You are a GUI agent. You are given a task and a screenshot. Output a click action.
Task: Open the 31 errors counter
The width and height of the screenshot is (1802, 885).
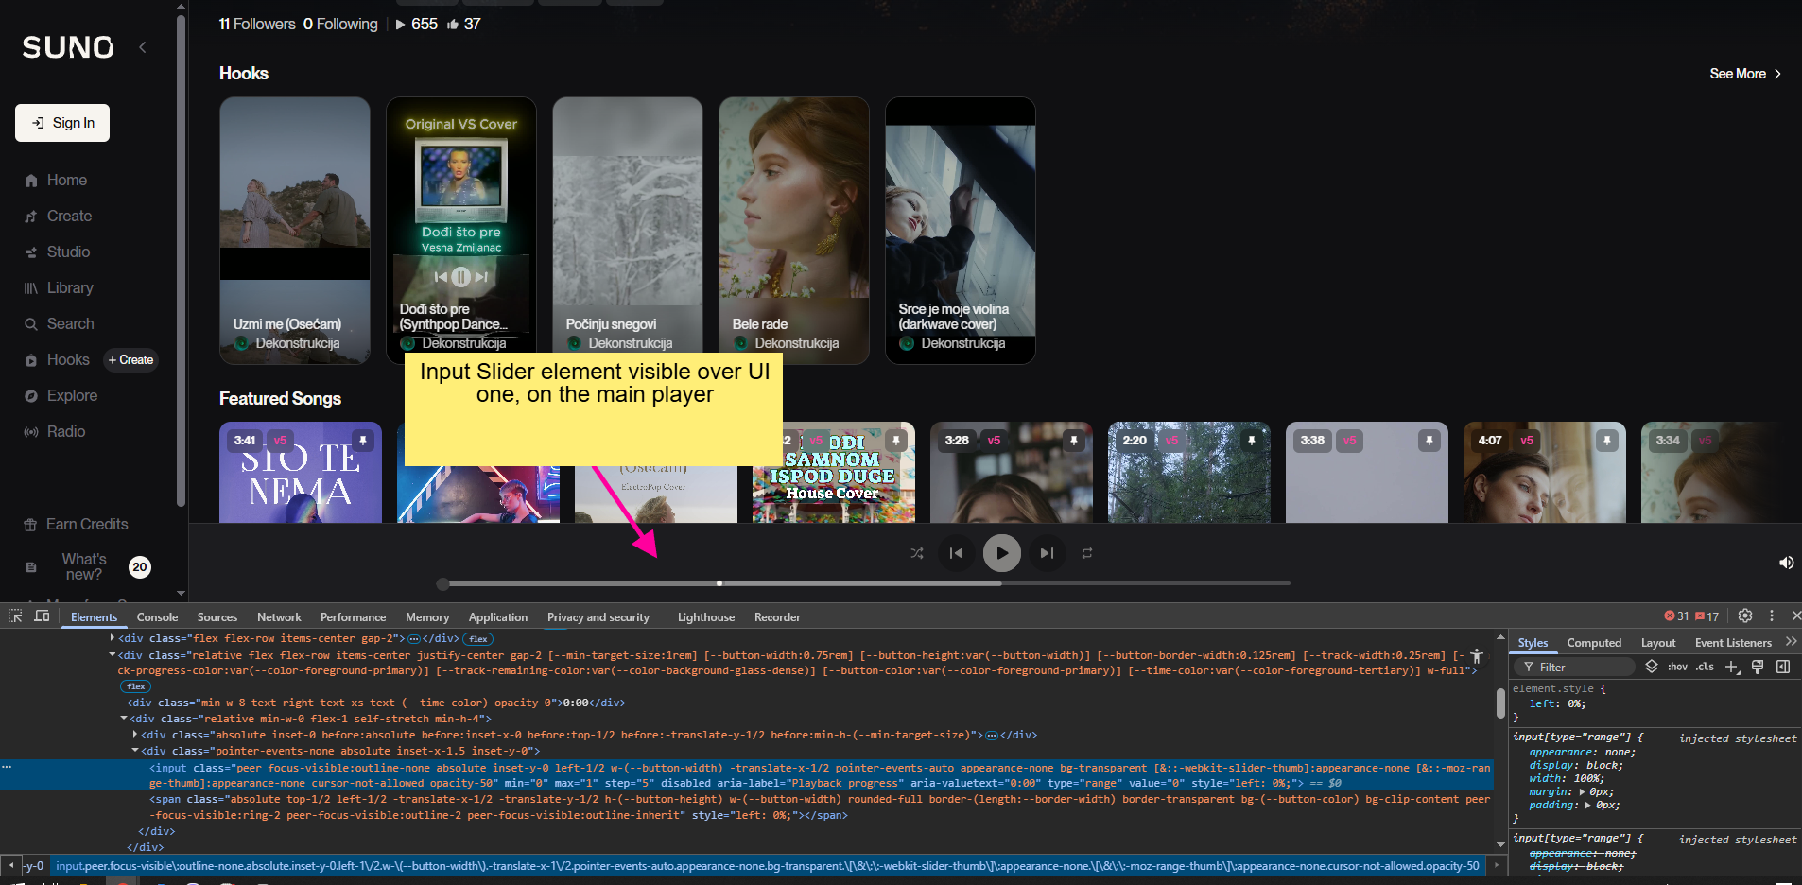pos(1676,616)
